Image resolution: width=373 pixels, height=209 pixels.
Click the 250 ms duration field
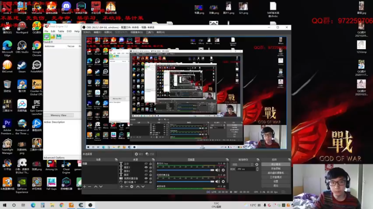[246, 169]
